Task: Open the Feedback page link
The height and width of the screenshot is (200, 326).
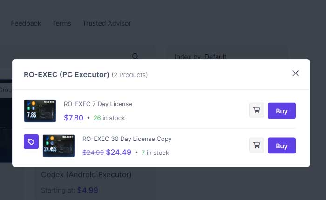Action: pos(26,23)
